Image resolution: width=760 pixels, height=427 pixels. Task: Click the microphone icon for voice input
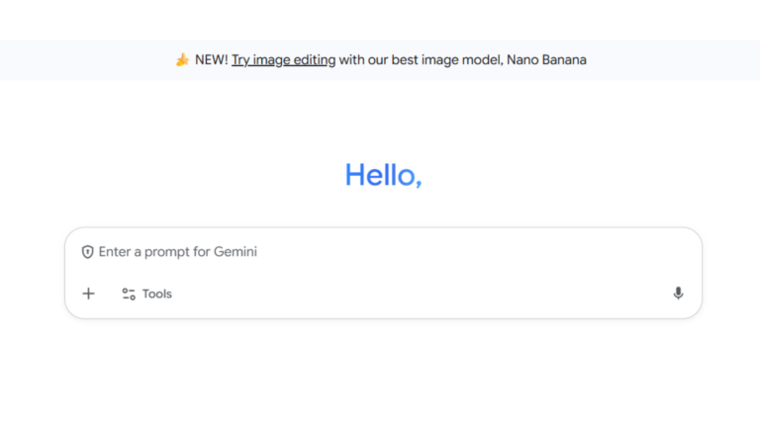tap(678, 294)
